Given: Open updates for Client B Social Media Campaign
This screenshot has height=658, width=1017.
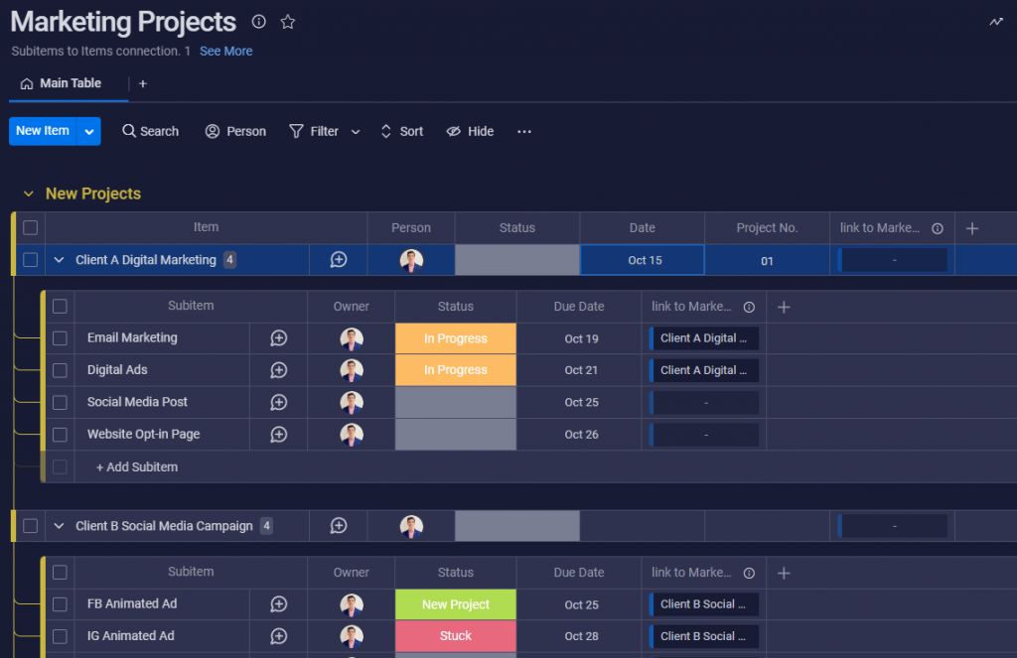Looking at the screenshot, I should 339,526.
